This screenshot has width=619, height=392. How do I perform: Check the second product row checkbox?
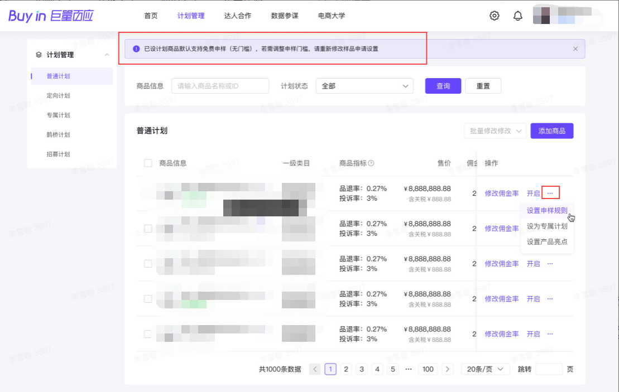pos(148,229)
